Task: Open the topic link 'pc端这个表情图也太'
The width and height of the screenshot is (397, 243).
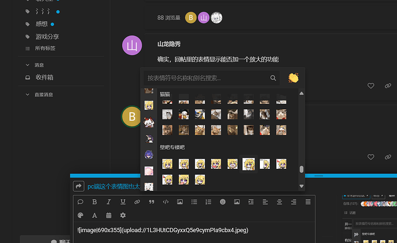Action: (114, 187)
